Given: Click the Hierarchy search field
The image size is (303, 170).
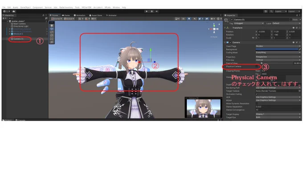Looking at the screenshot, I should coord(26,18).
